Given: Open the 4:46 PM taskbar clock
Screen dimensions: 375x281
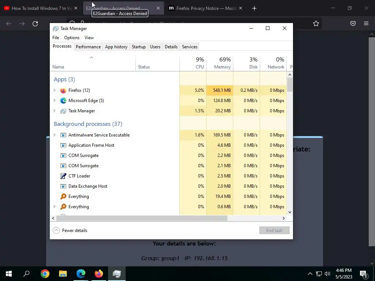Looking at the screenshot, I should coord(344,274).
